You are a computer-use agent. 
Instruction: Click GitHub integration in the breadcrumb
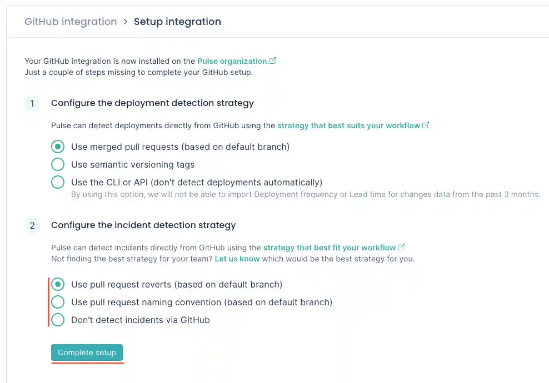(71, 21)
